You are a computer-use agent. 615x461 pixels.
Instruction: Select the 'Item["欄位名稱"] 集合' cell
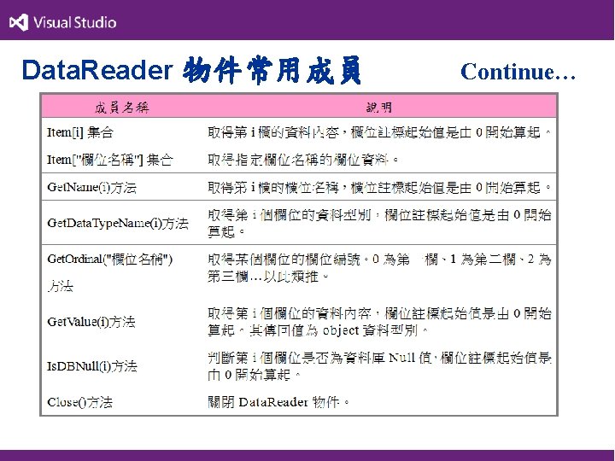110,160
